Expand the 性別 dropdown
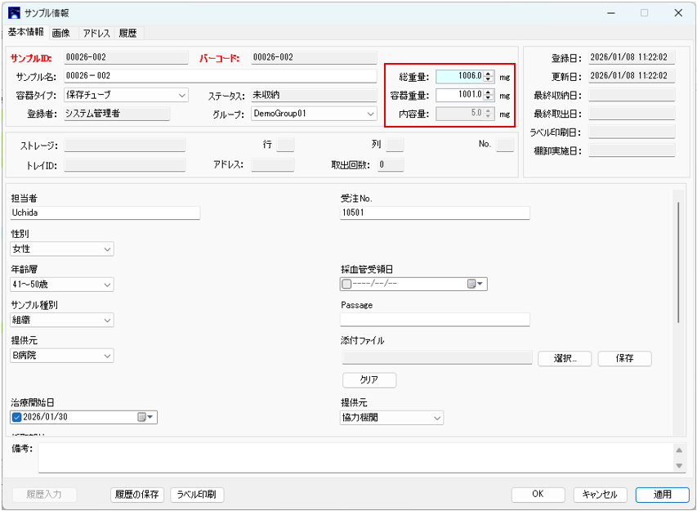Viewport: 697px width, 511px height. click(107, 249)
